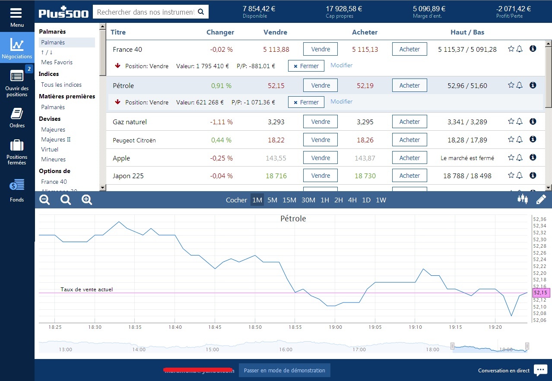Click the right handle of chart range slider

527,346
